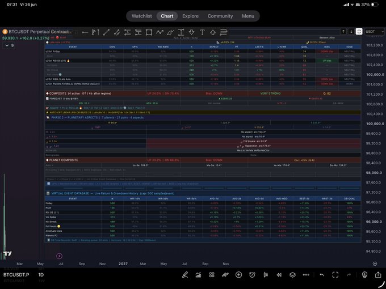Select the arrow down marker tool
386x289 pixels.
(x=191, y=32)
